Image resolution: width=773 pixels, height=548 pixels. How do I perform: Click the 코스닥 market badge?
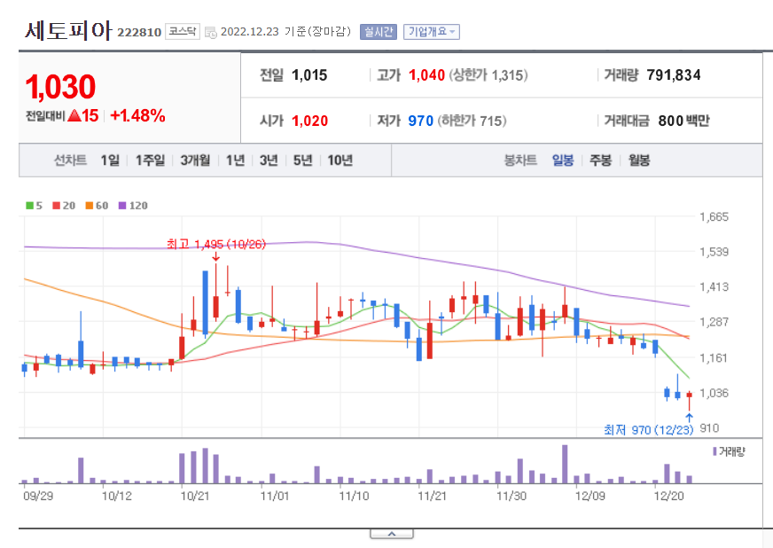[183, 32]
